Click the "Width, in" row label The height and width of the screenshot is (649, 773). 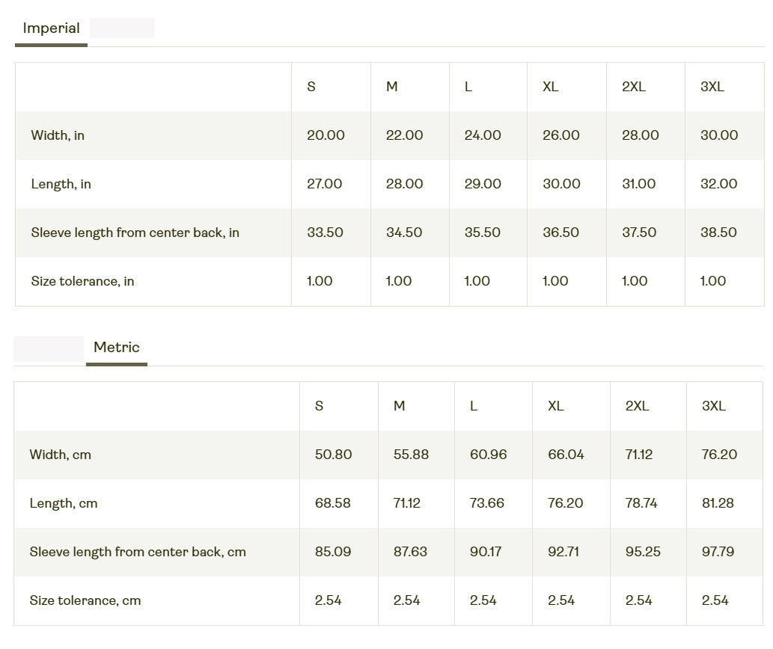tap(58, 135)
